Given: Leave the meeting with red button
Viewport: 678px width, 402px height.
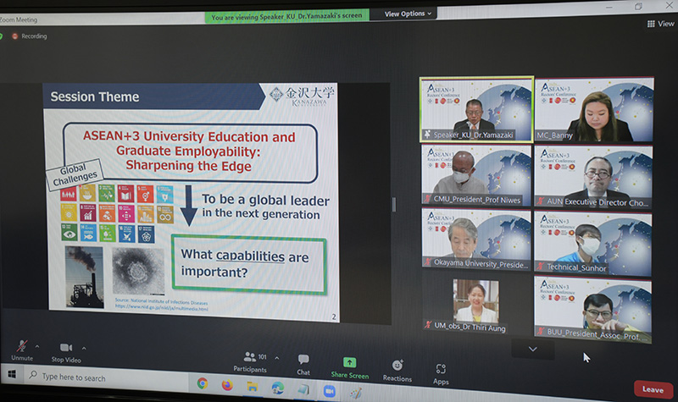Looking at the screenshot, I should (653, 389).
